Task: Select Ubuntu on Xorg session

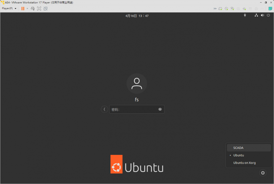Action: [x=244, y=163]
